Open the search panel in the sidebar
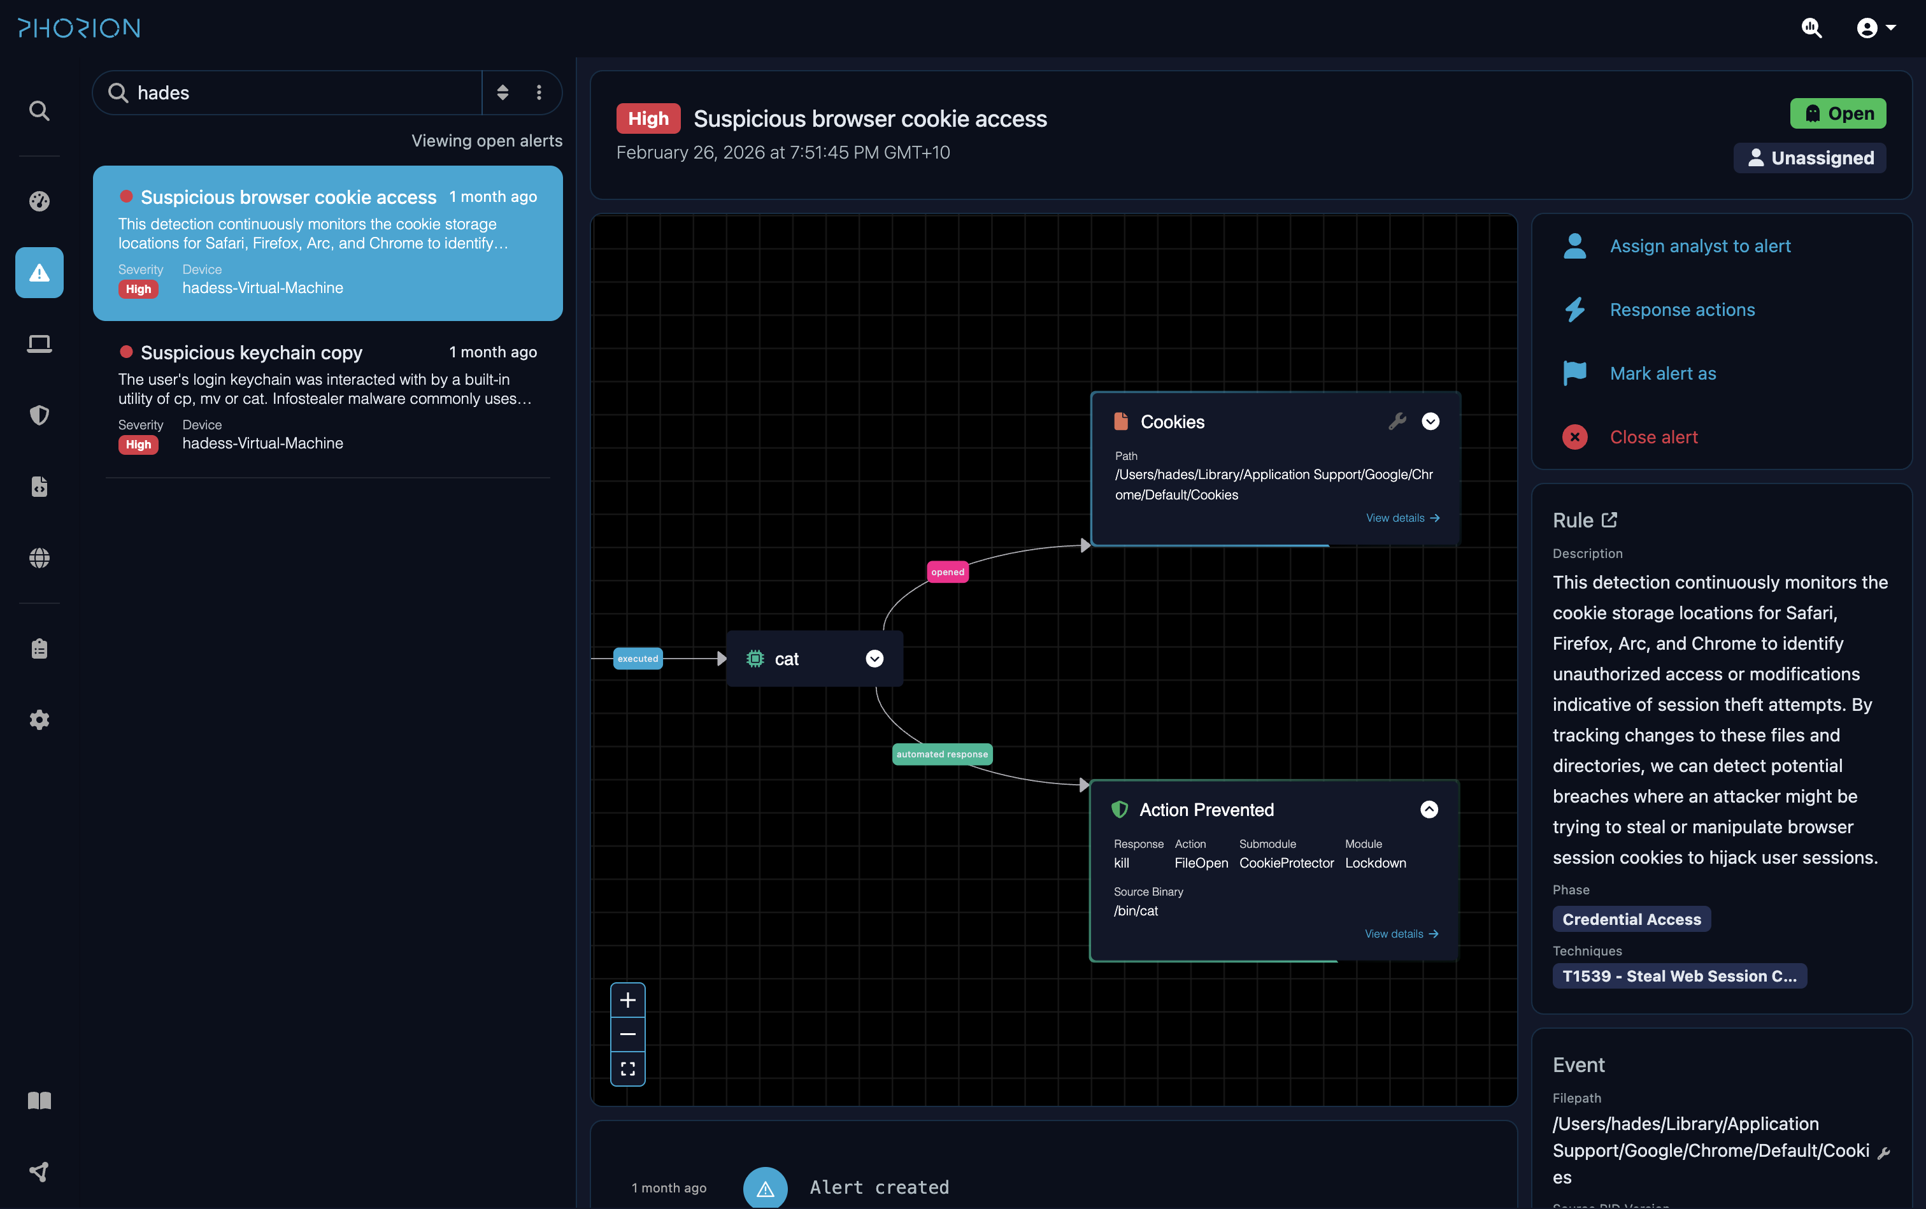The height and width of the screenshot is (1209, 1926). (x=38, y=111)
